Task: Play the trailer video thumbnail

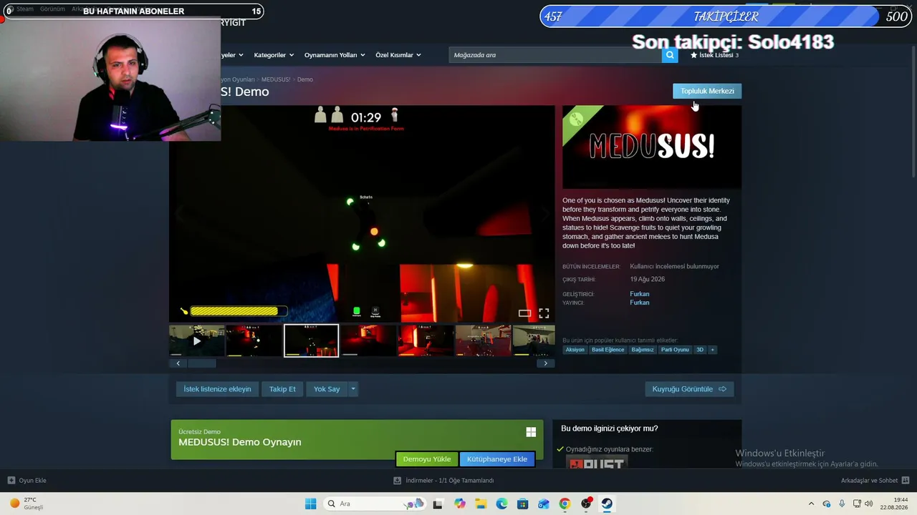Action: pos(197,340)
